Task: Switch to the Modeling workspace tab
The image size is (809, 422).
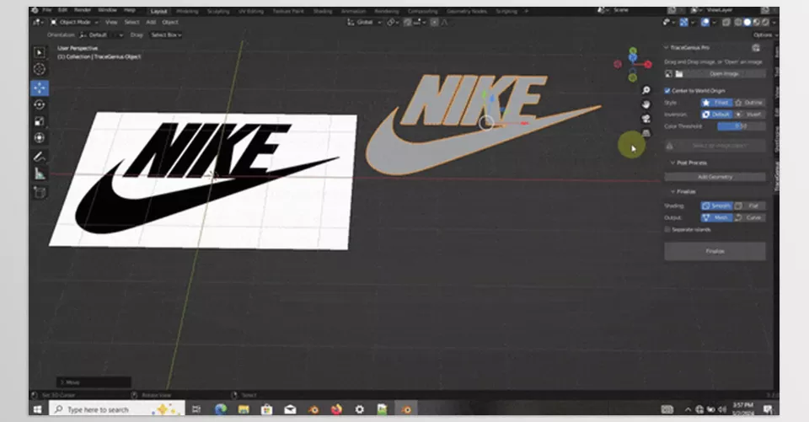Action: point(187,11)
